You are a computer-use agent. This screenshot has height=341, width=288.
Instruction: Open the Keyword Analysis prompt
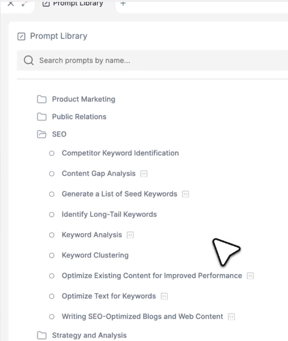coord(92,235)
